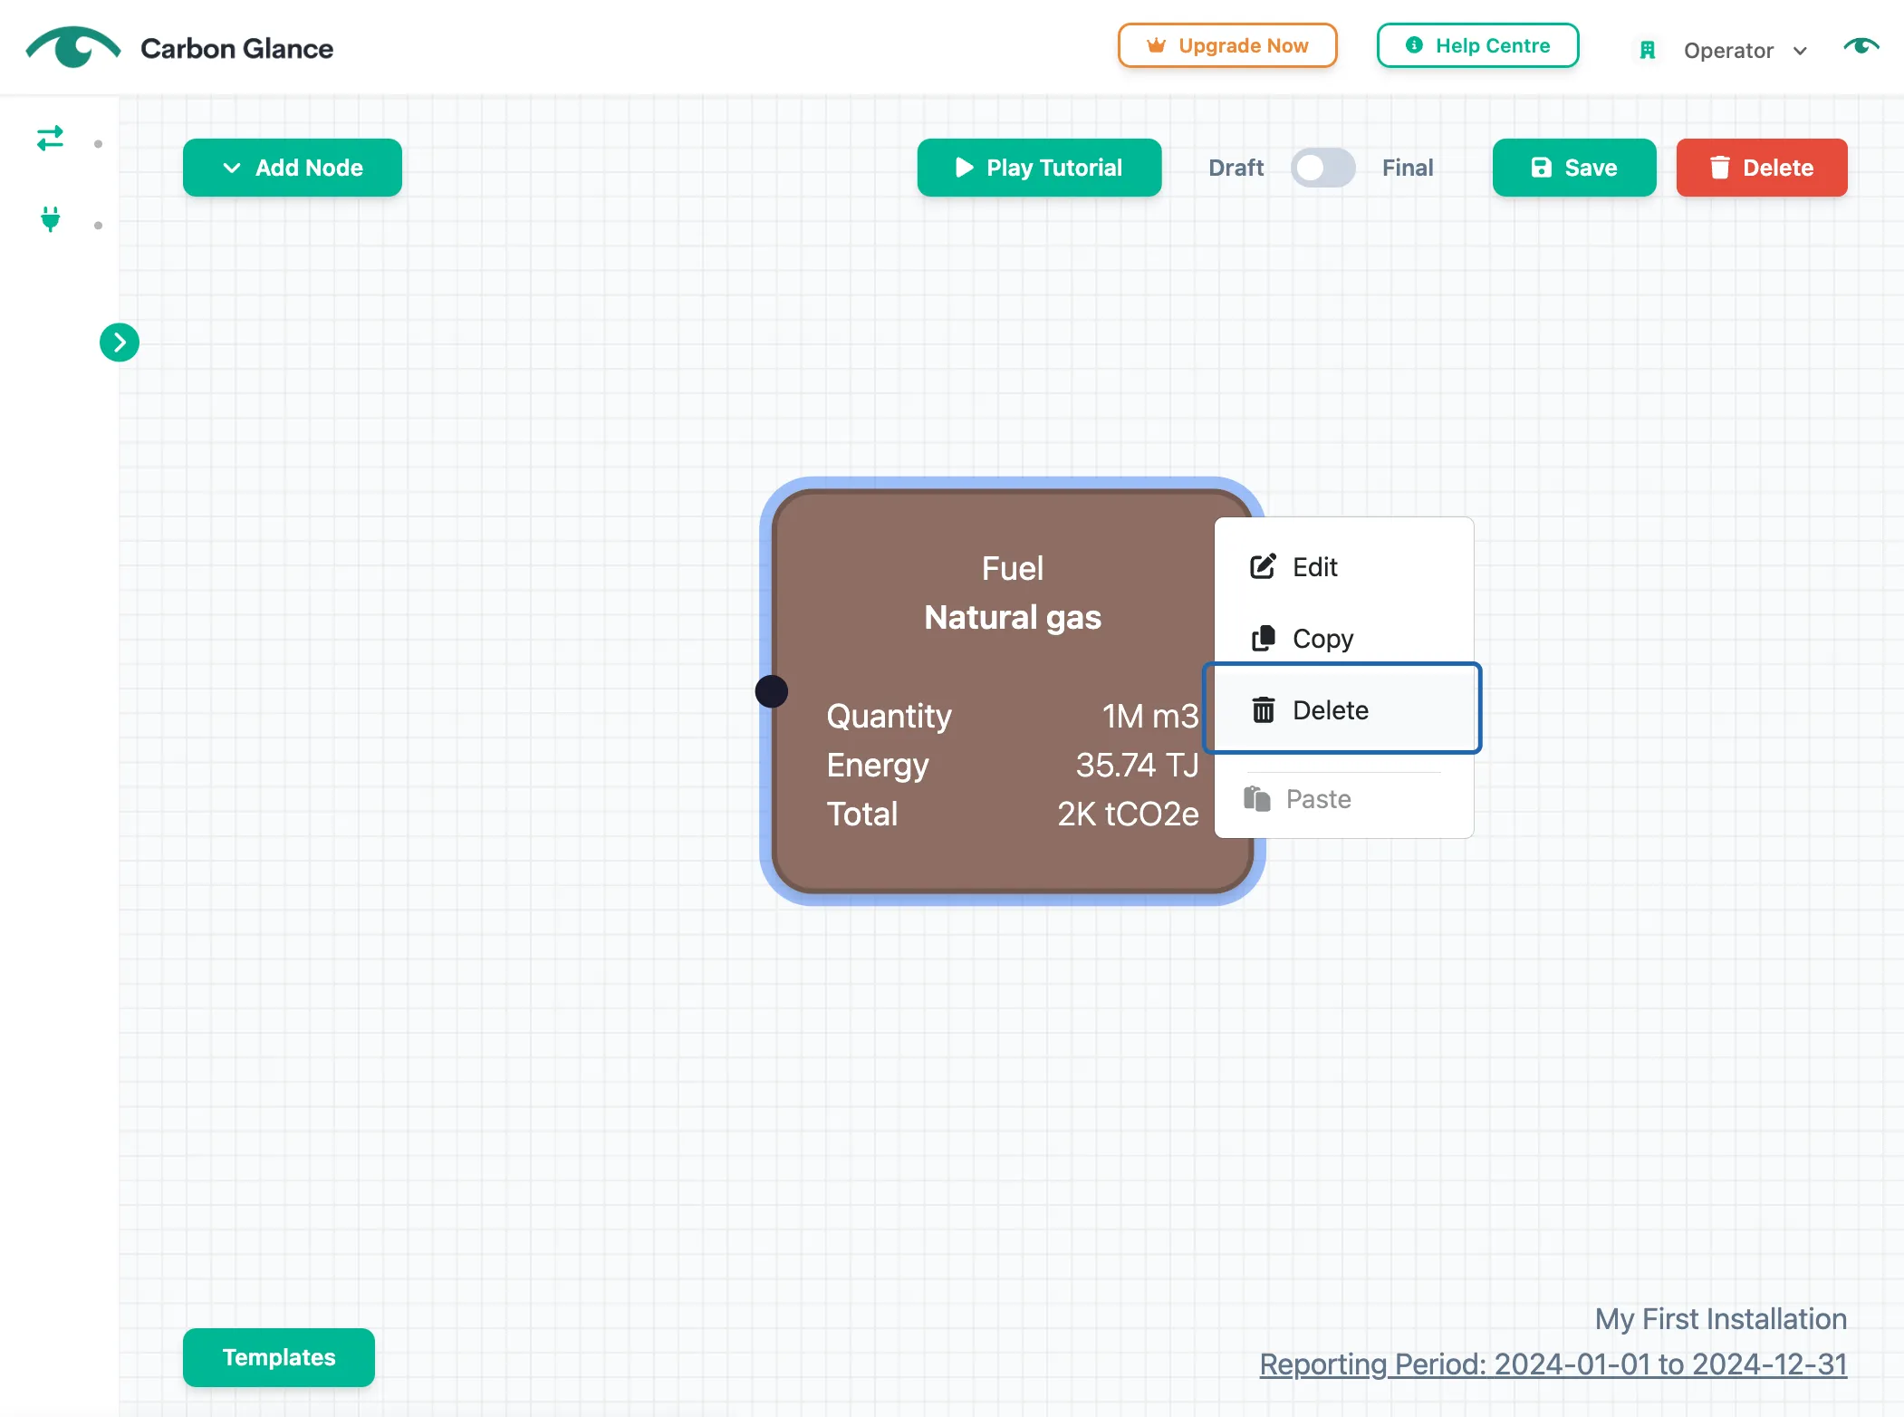Click the building icon beside Operator
The image size is (1904, 1417).
(x=1648, y=50)
